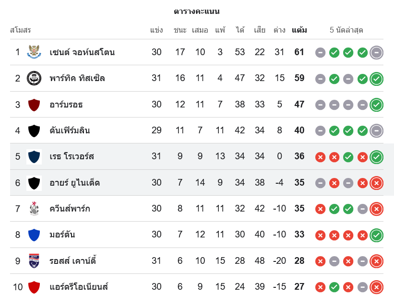Screen dimensions: 394x307
Task: Click the latest win icon for พาร์ทิค ทิสเซิล
Action: pyautogui.click(x=377, y=78)
